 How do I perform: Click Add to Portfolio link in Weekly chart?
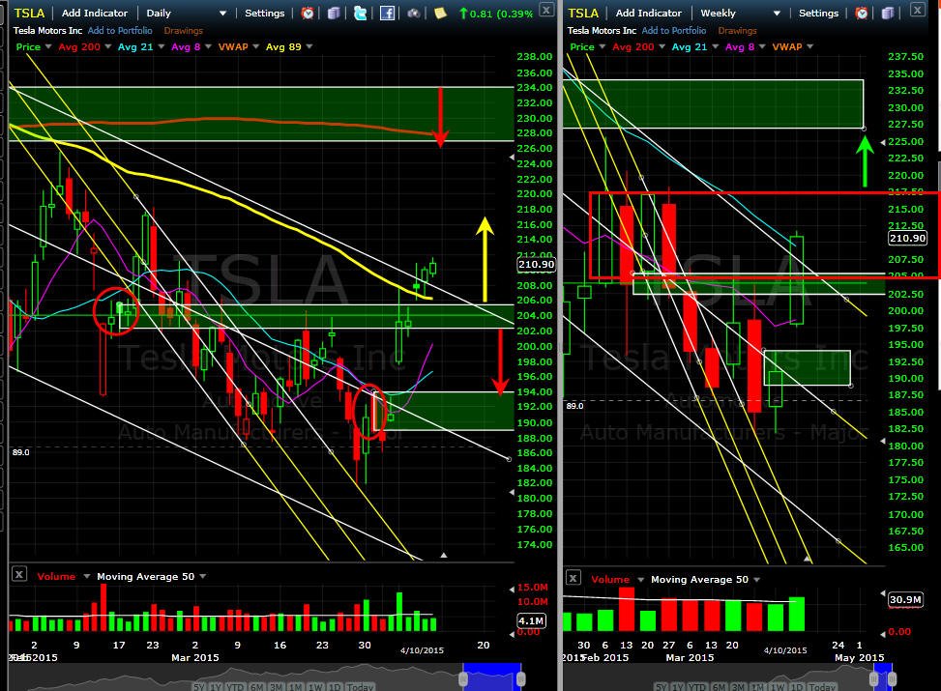pos(674,30)
